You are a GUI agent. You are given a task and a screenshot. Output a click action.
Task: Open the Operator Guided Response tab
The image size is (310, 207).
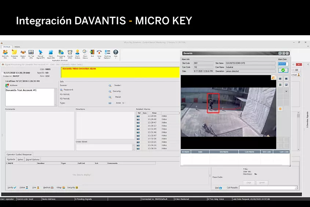click(19, 154)
